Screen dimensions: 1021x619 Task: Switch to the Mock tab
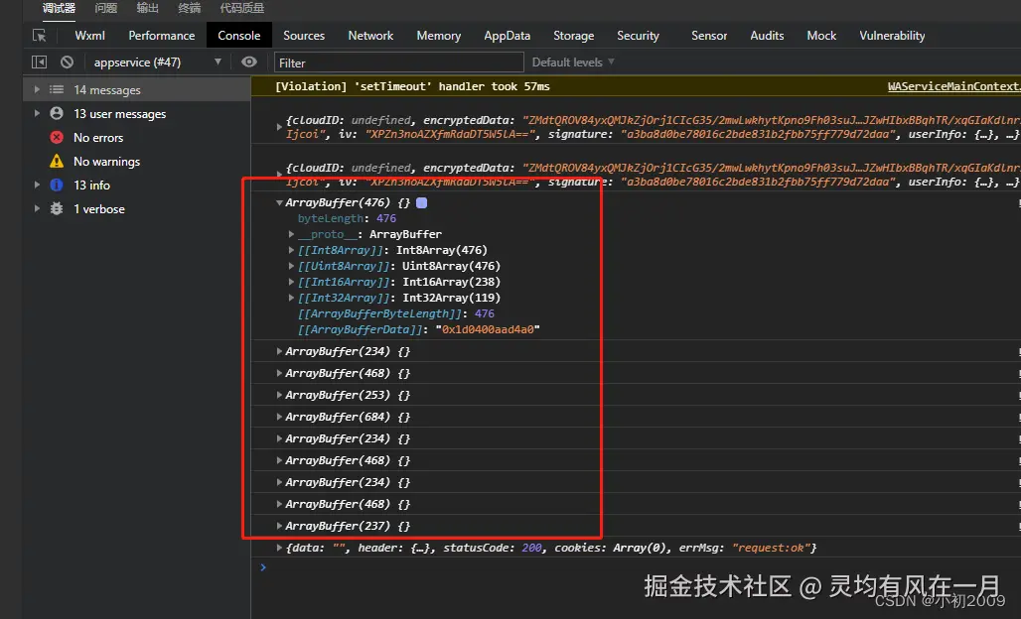point(821,36)
